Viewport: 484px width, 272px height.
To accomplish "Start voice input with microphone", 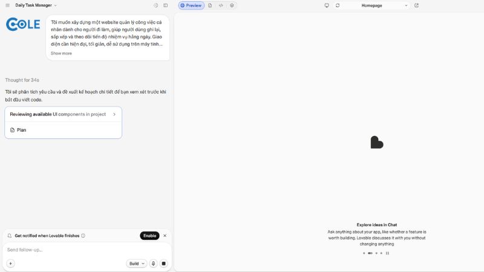I will tap(154, 264).
